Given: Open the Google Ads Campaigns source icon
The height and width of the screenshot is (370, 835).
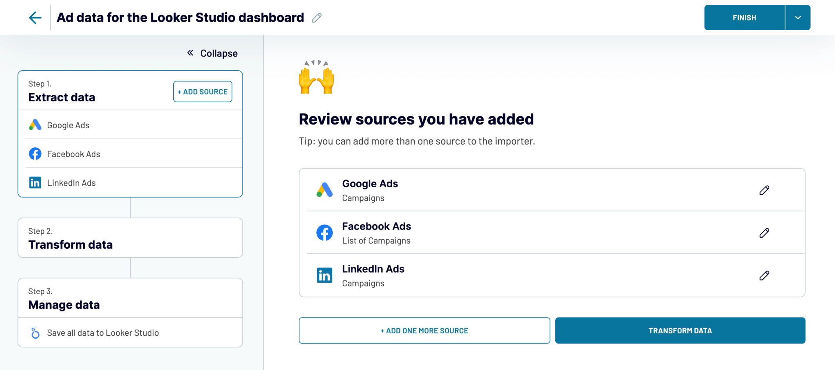Looking at the screenshot, I should (324, 190).
